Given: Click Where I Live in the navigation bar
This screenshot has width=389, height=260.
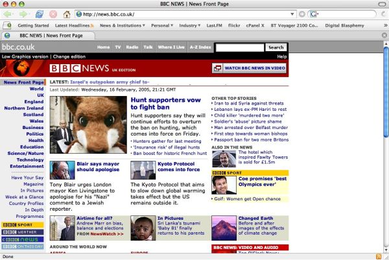Looking at the screenshot, I should [171, 47].
